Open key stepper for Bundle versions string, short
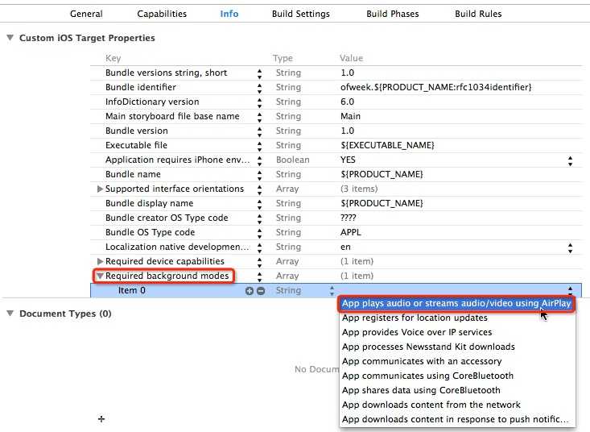This screenshot has width=590, height=432. (x=260, y=73)
